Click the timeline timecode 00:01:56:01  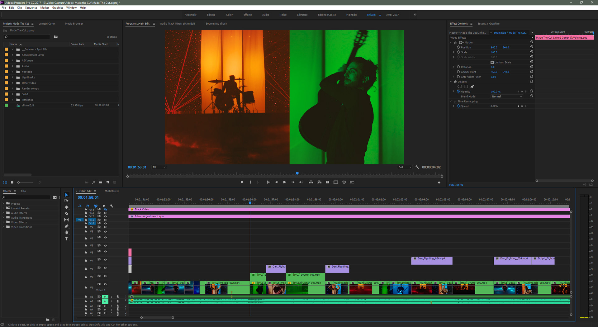click(x=88, y=197)
